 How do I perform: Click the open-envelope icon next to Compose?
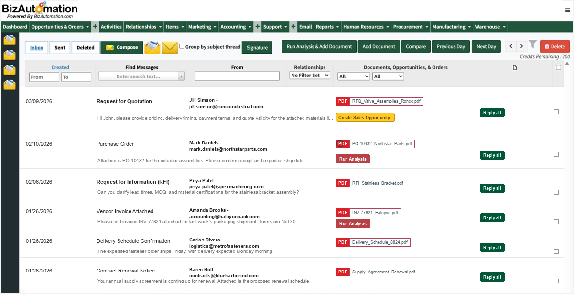click(152, 47)
